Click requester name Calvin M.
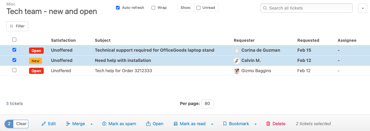The width and height of the screenshot is (370, 131). tap(251, 61)
